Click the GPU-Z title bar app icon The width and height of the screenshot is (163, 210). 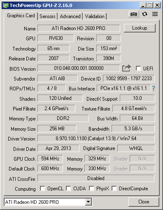[x=6, y=5]
